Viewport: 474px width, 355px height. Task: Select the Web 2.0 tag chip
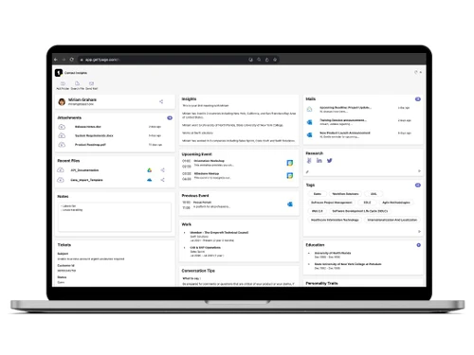(317, 211)
